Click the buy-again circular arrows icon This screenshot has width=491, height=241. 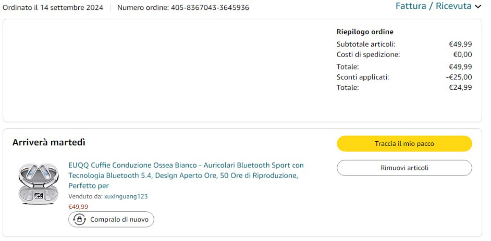point(79,219)
